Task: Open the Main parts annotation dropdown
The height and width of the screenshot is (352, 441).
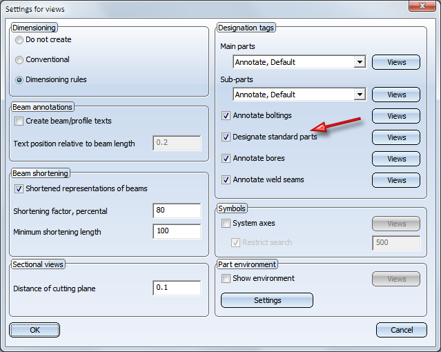Action: click(360, 62)
